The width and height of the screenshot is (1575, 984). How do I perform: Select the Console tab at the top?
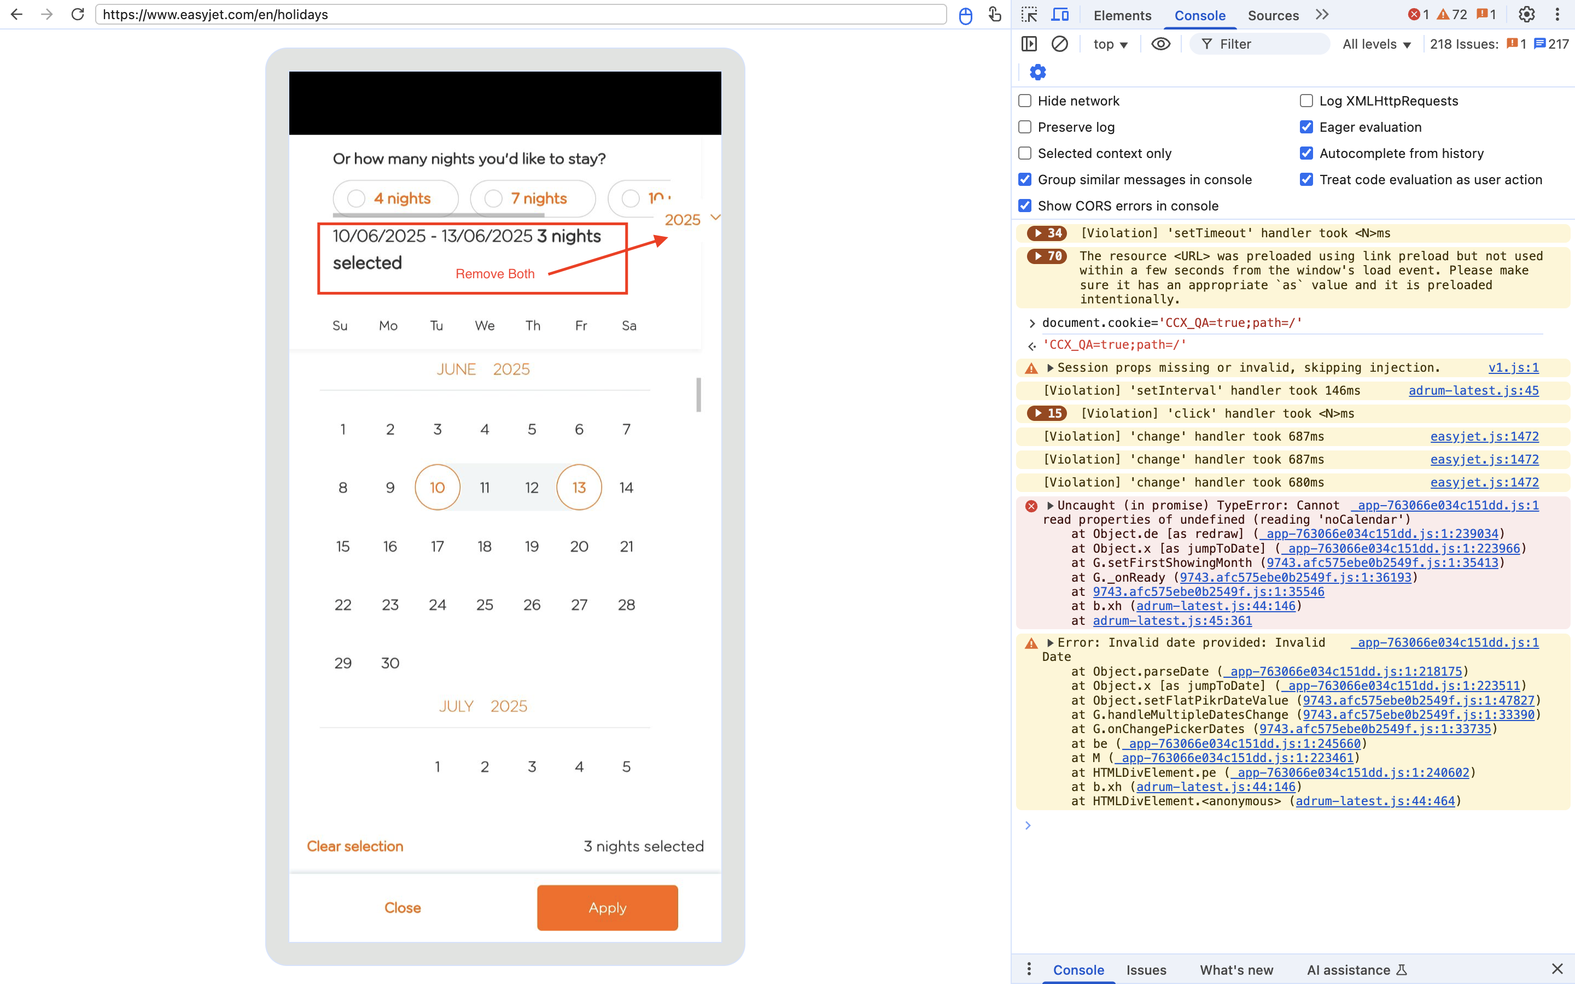[x=1199, y=15]
